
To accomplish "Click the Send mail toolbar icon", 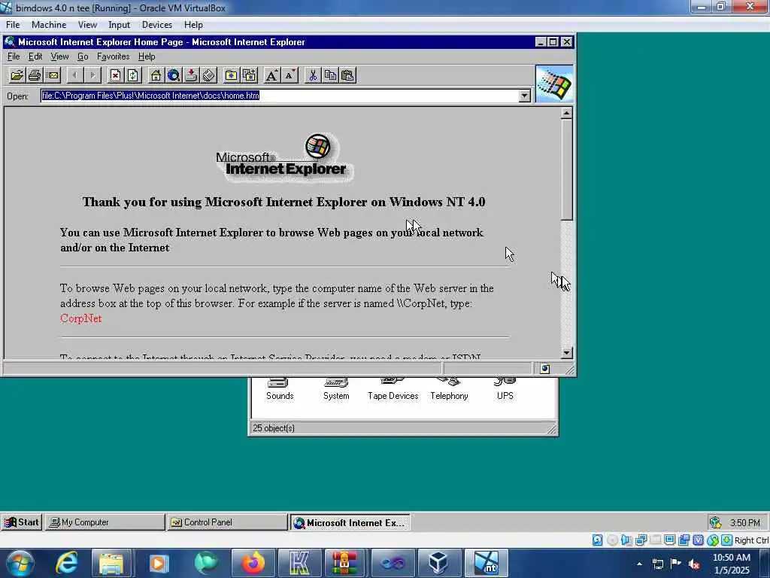I will pyautogui.click(x=52, y=75).
